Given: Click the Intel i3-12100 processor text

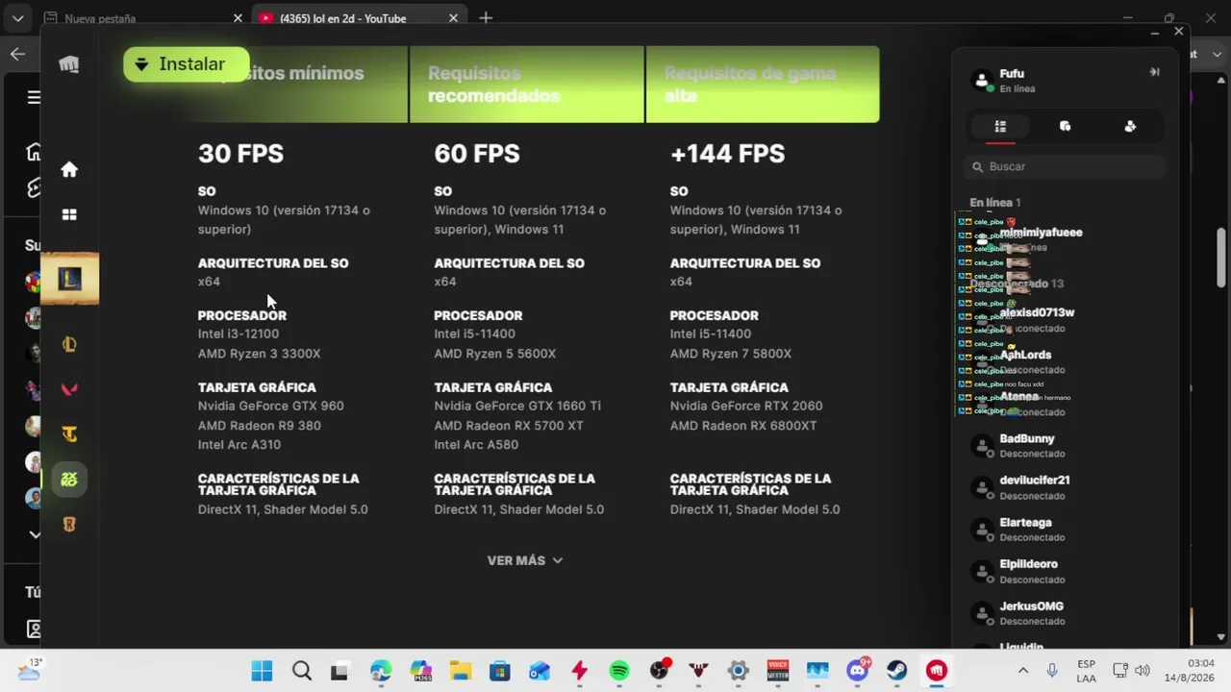Looking at the screenshot, I should pos(239,334).
